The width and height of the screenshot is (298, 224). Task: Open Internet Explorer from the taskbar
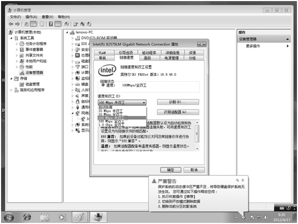(27, 217)
